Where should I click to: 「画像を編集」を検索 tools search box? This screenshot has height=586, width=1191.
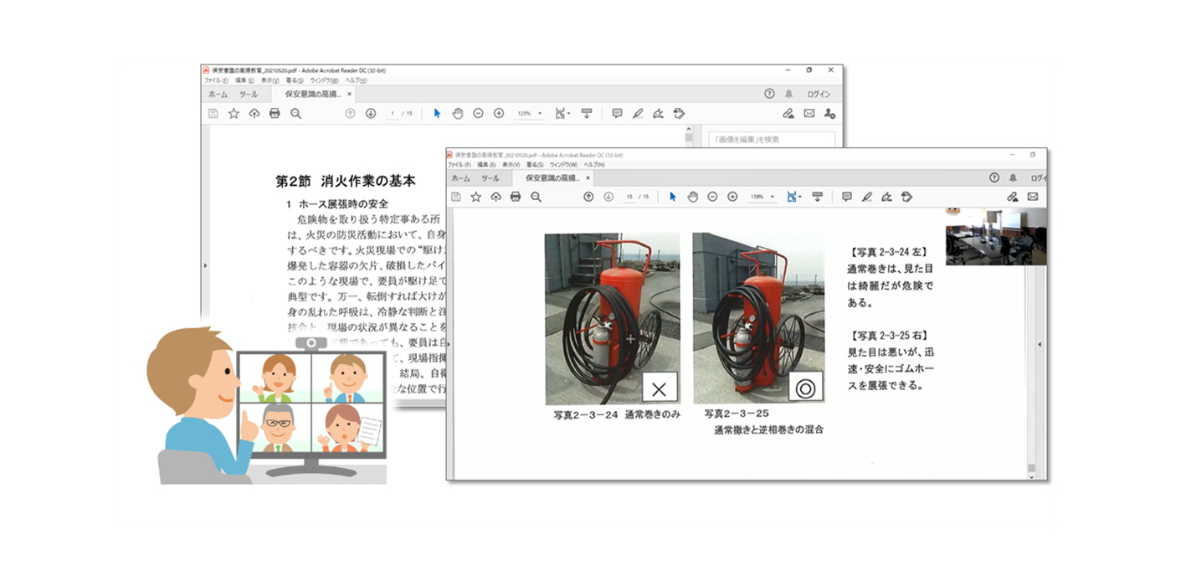772,139
